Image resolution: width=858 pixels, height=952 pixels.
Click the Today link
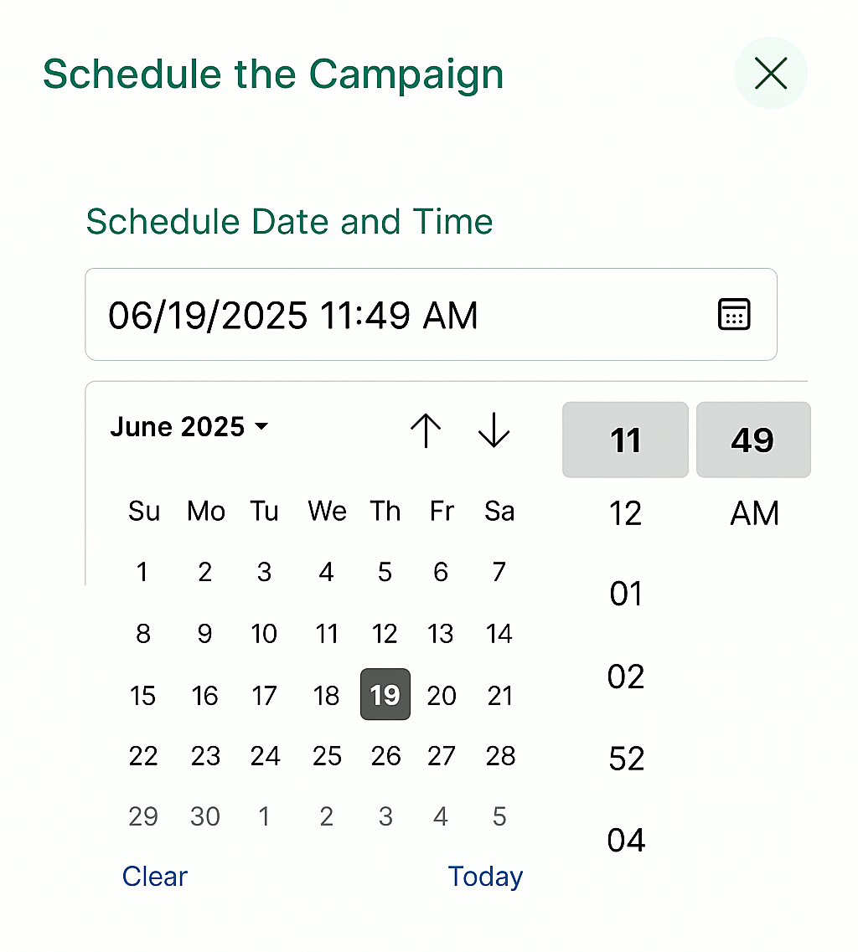[x=485, y=877]
